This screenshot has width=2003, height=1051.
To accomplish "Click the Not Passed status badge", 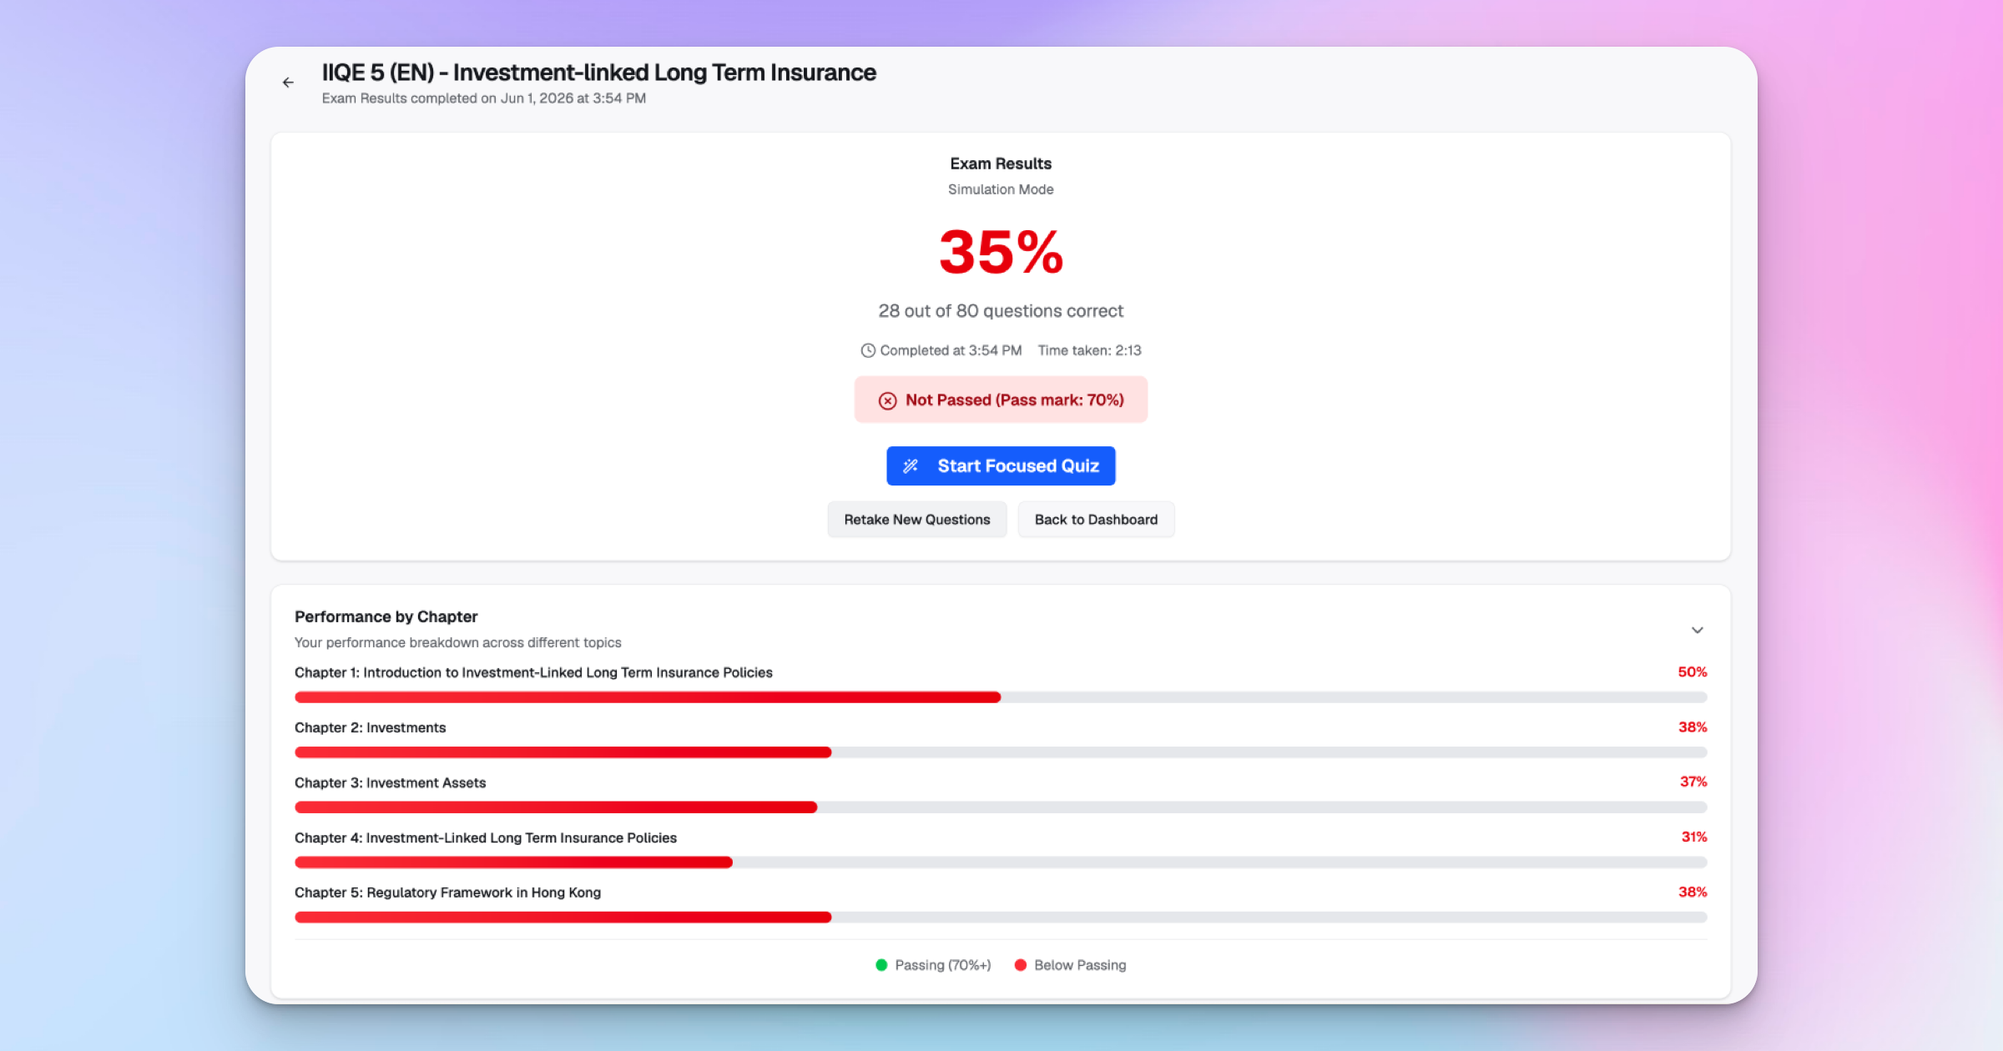I will pos(1001,400).
